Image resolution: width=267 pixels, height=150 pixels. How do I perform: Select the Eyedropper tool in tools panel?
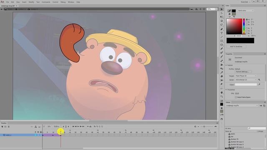click(222, 72)
